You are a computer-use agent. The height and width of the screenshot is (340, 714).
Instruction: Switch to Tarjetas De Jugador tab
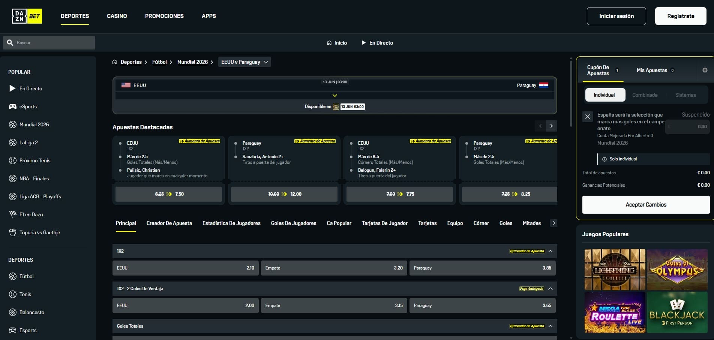pos(385,223)
